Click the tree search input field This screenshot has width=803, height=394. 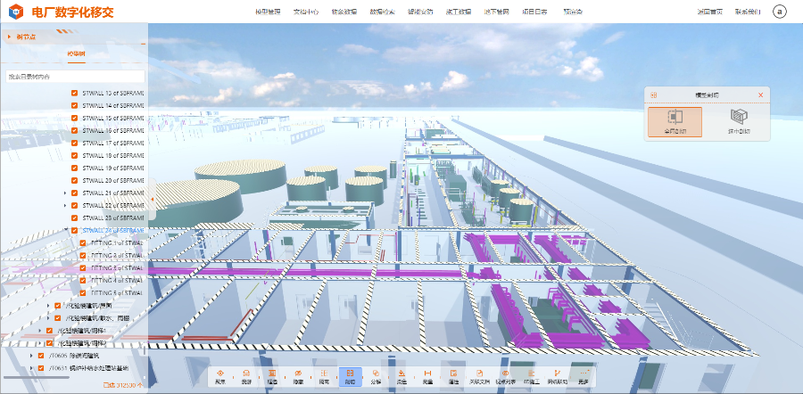tap(74, 77)
